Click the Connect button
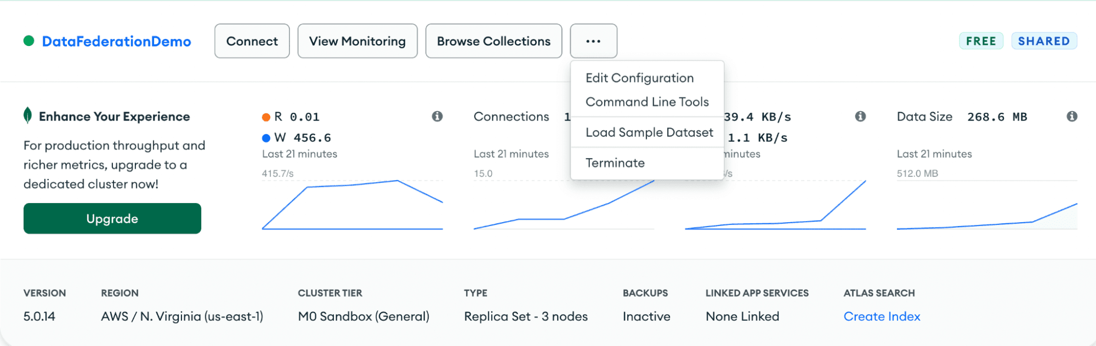Image resolution: width=1096 pixels, height=346 pixels. [x=252, y=41]
